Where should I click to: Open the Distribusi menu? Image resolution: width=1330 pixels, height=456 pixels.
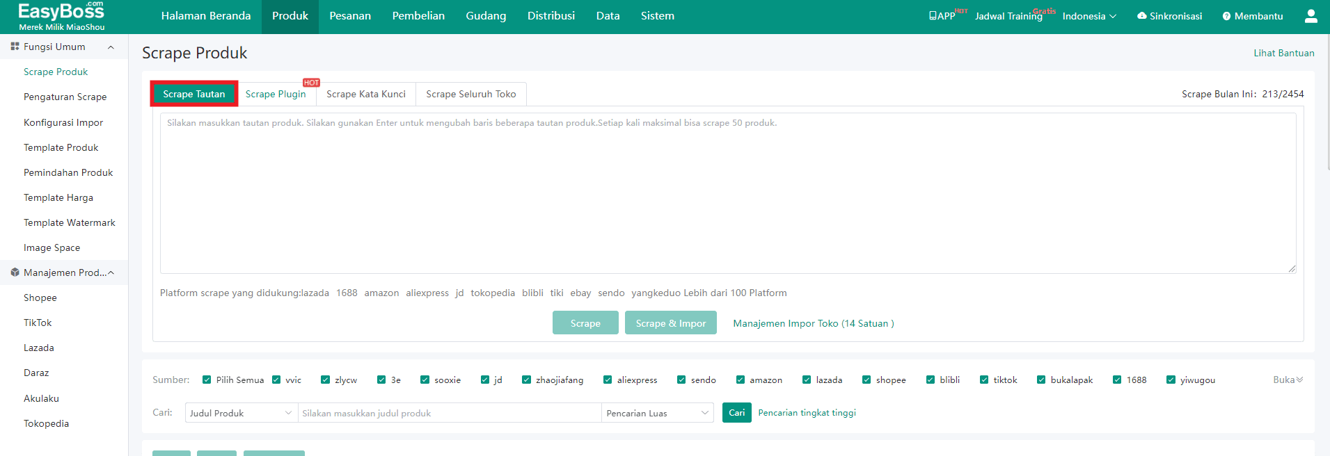551,16
